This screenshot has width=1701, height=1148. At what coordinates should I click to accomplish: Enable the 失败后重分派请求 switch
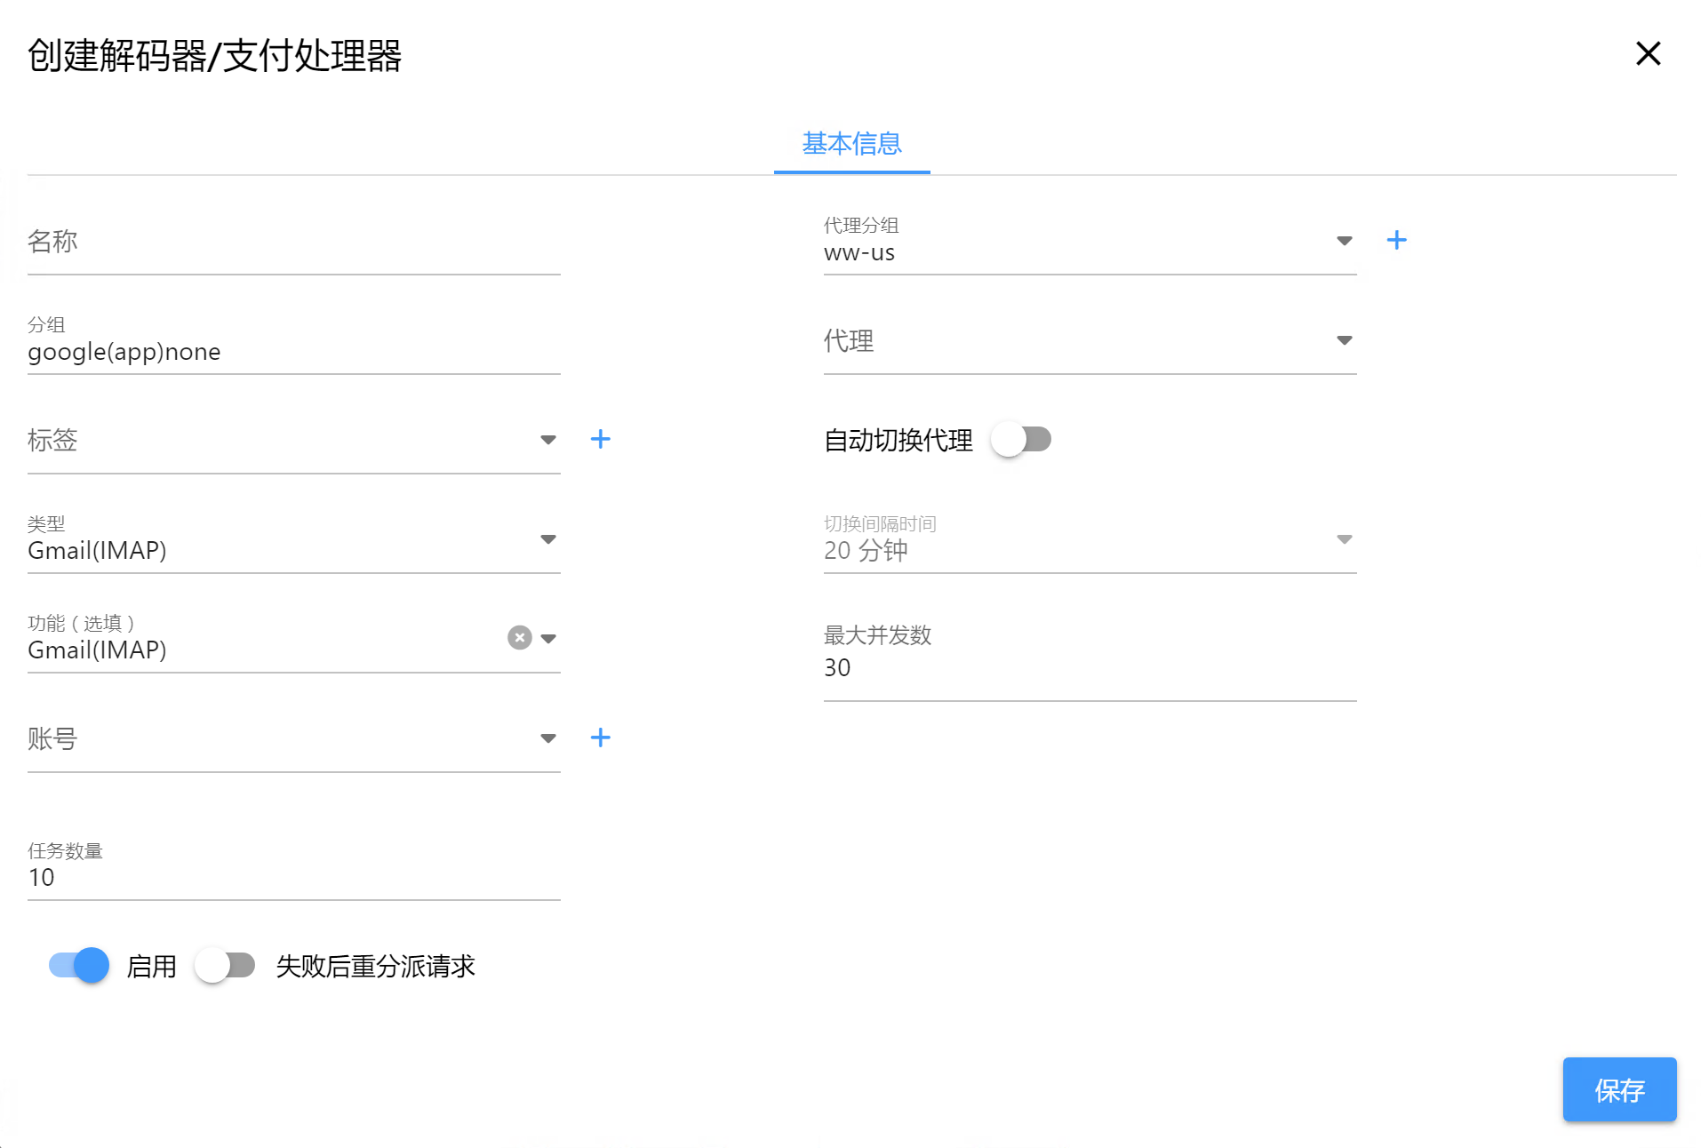225,966
